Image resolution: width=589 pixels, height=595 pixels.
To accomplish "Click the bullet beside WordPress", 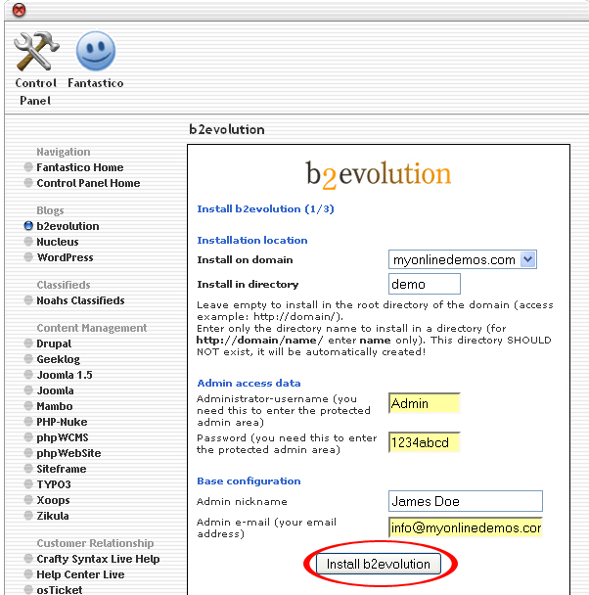I will 28,257.
